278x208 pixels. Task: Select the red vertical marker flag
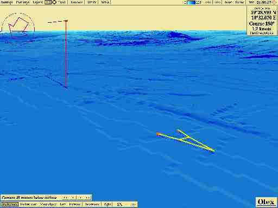pyautogui.click(x=66, y=54)
